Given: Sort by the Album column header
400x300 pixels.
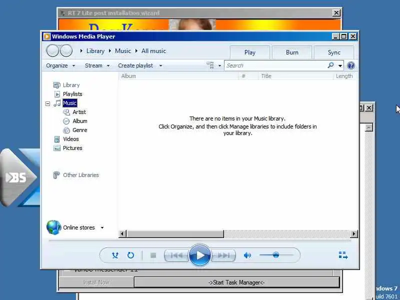Looking at the screenshot, I should pyautogui.click(x=178, y=76).
